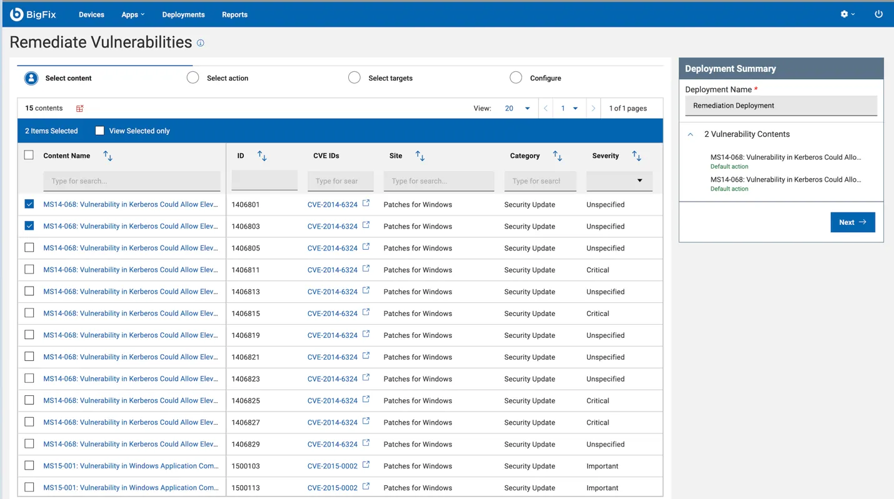
Task: Open the Deployments menu
Action: [183, 14]
